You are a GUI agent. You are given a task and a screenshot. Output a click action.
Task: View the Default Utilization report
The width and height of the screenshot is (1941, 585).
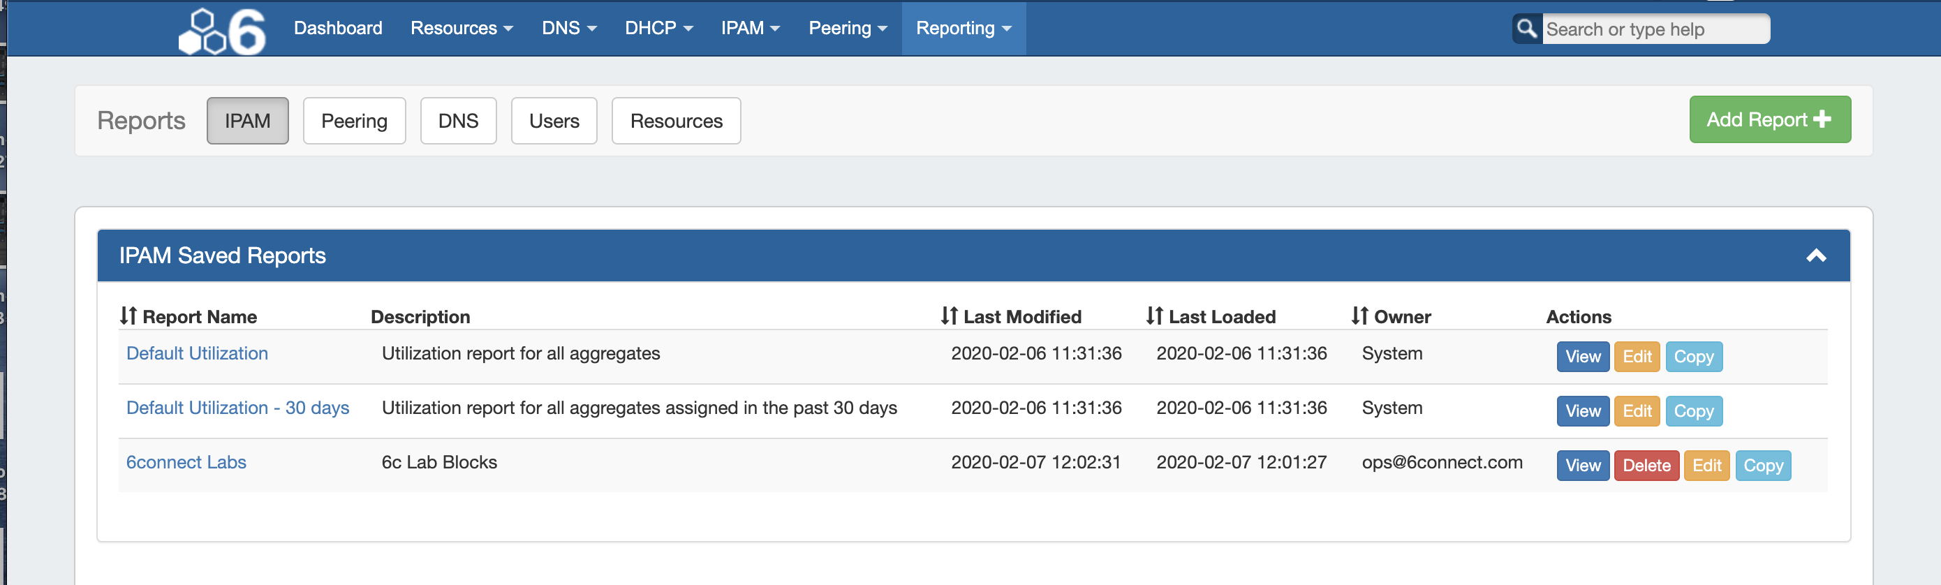click(x=1582, y=357)
